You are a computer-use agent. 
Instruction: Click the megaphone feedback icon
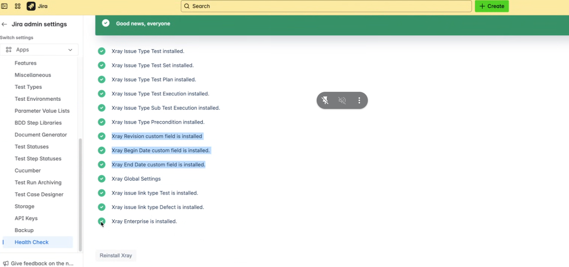tap(5, 264)
